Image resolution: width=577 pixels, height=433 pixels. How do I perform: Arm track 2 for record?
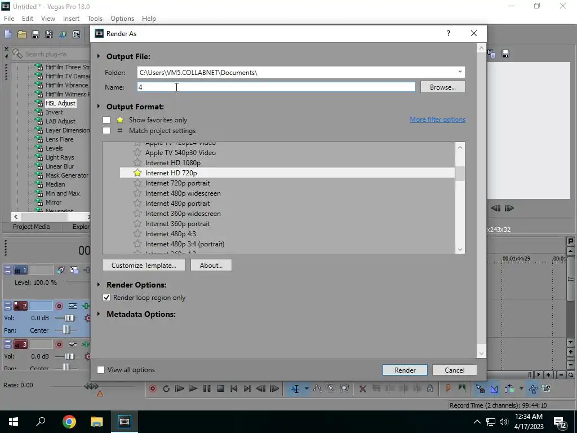(x=59, y=306)
